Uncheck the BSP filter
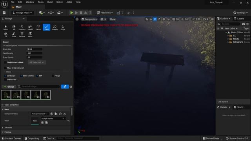 [x=37, y=76]
